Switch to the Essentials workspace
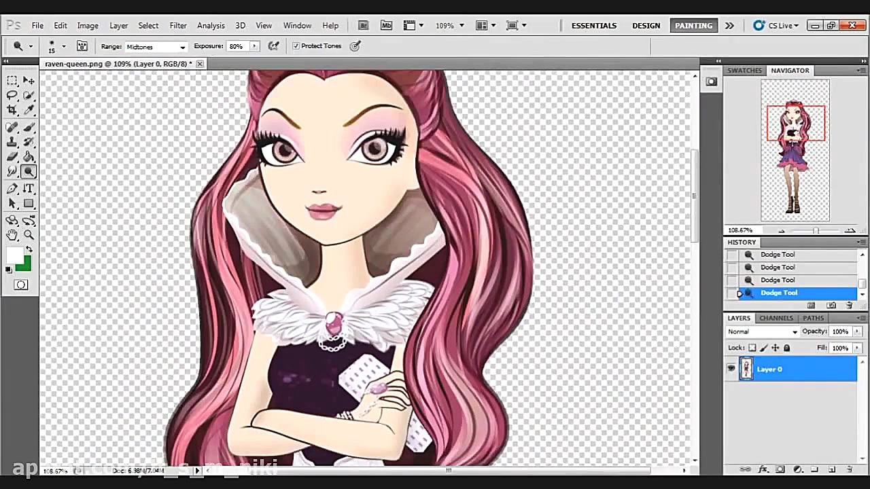The image size is (870, 489). click(x=594, y=25)
